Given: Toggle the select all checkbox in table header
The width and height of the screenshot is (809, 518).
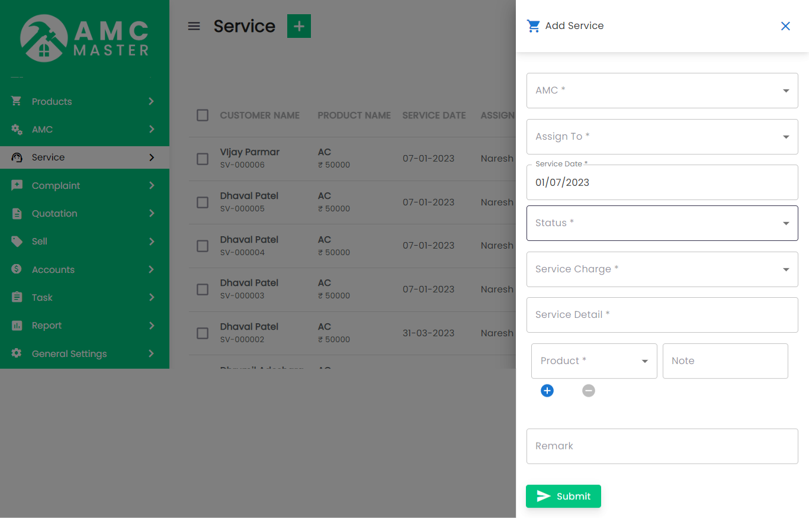Looking at the screenshot, I should 203,115.
